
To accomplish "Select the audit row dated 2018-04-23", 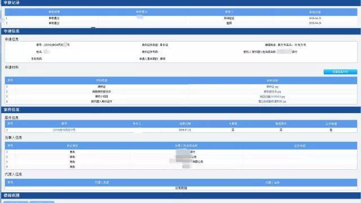I will 181,18.
